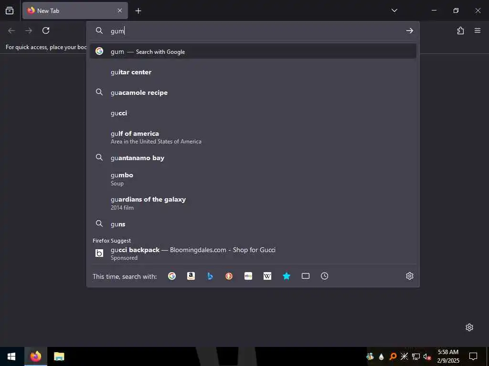Search with Amazon icon

click(x=191, y=276)
